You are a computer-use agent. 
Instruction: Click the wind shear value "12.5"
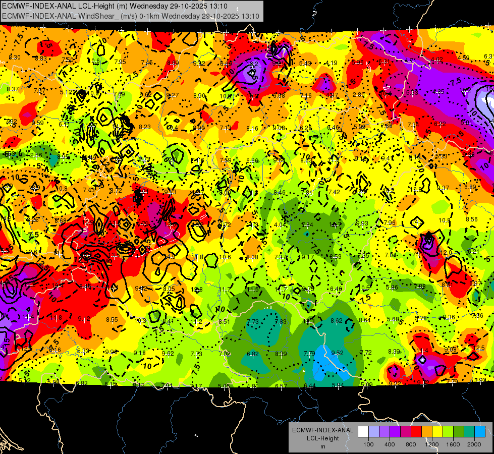point(479,348)
